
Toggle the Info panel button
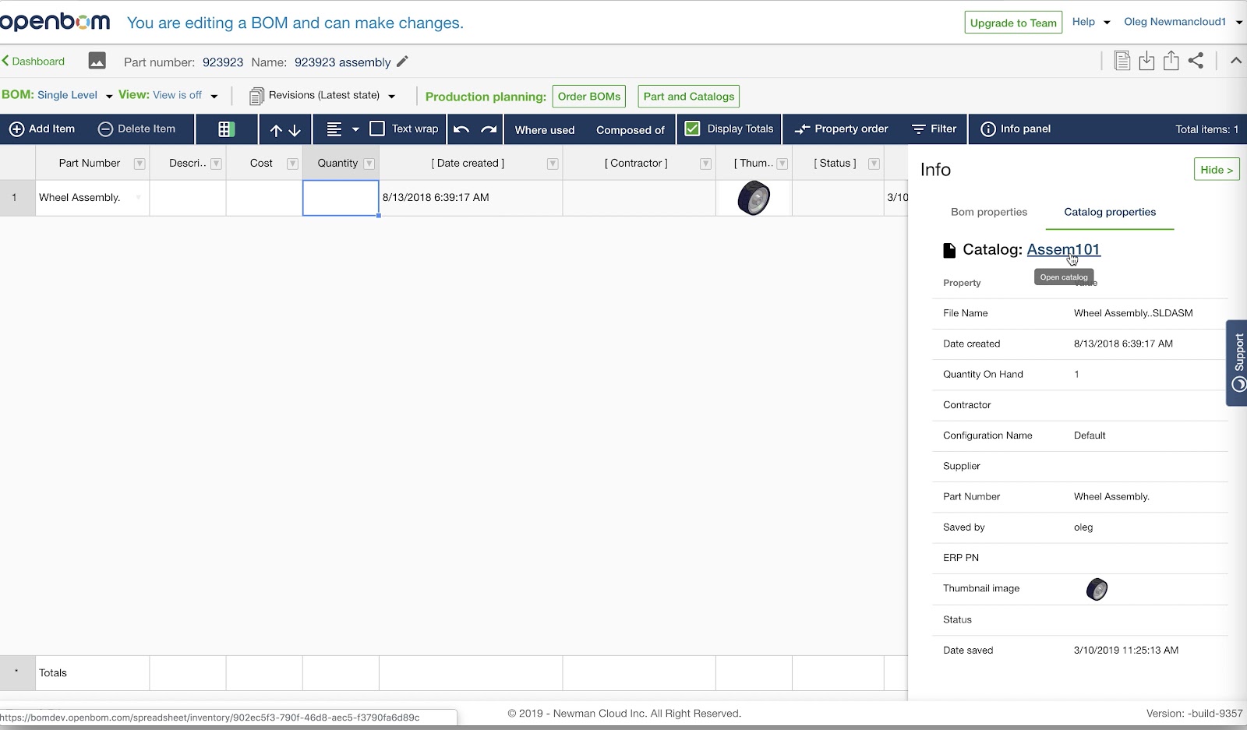(1016, 129)
